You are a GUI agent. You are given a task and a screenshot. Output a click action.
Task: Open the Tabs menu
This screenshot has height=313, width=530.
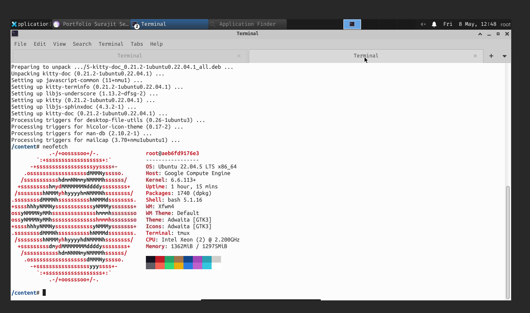137,44
